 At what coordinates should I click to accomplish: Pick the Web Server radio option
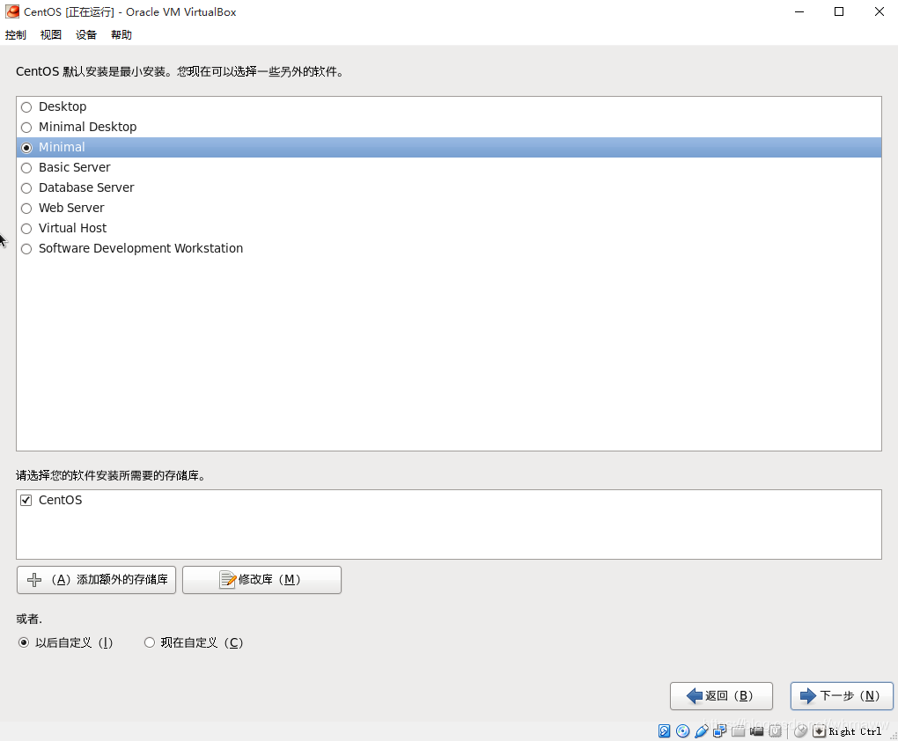(x=26, y=209)
